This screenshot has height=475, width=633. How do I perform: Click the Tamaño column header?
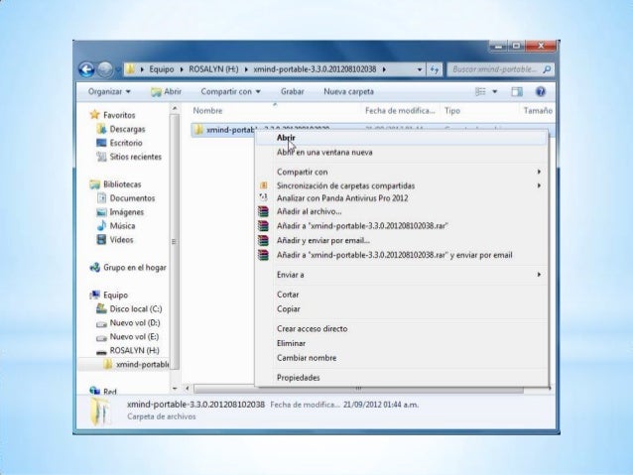[538, 111]
